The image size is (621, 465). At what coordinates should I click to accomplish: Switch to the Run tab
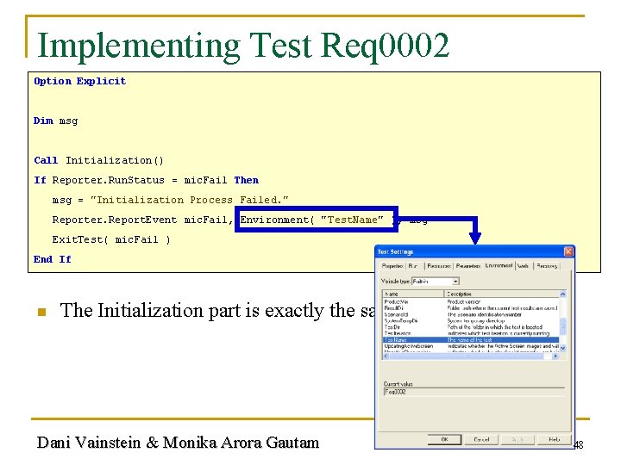pyautogui.click(x=413, y=266)
